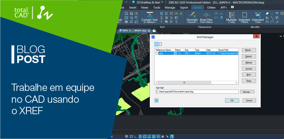Click the Attach... button
The width and height of the screenshot is (284, 139).
click(x=249, y=50)
